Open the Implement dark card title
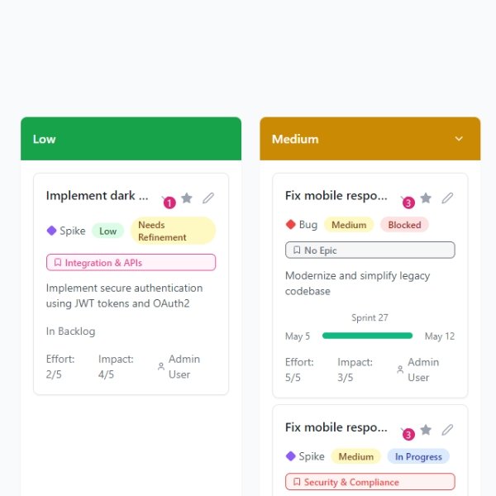 [97, 196]
